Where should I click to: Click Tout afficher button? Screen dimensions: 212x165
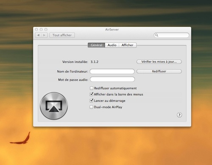(x=62, y=35)
